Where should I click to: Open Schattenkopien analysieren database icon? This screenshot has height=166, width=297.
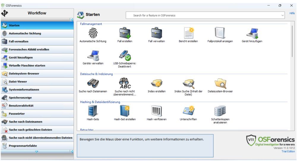220,111
